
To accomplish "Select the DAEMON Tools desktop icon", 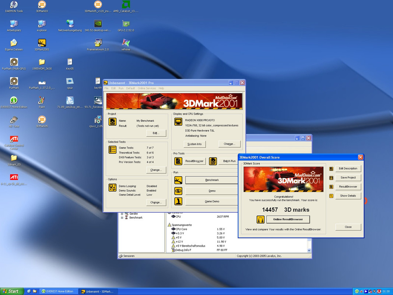I will (x=14, y=7).
